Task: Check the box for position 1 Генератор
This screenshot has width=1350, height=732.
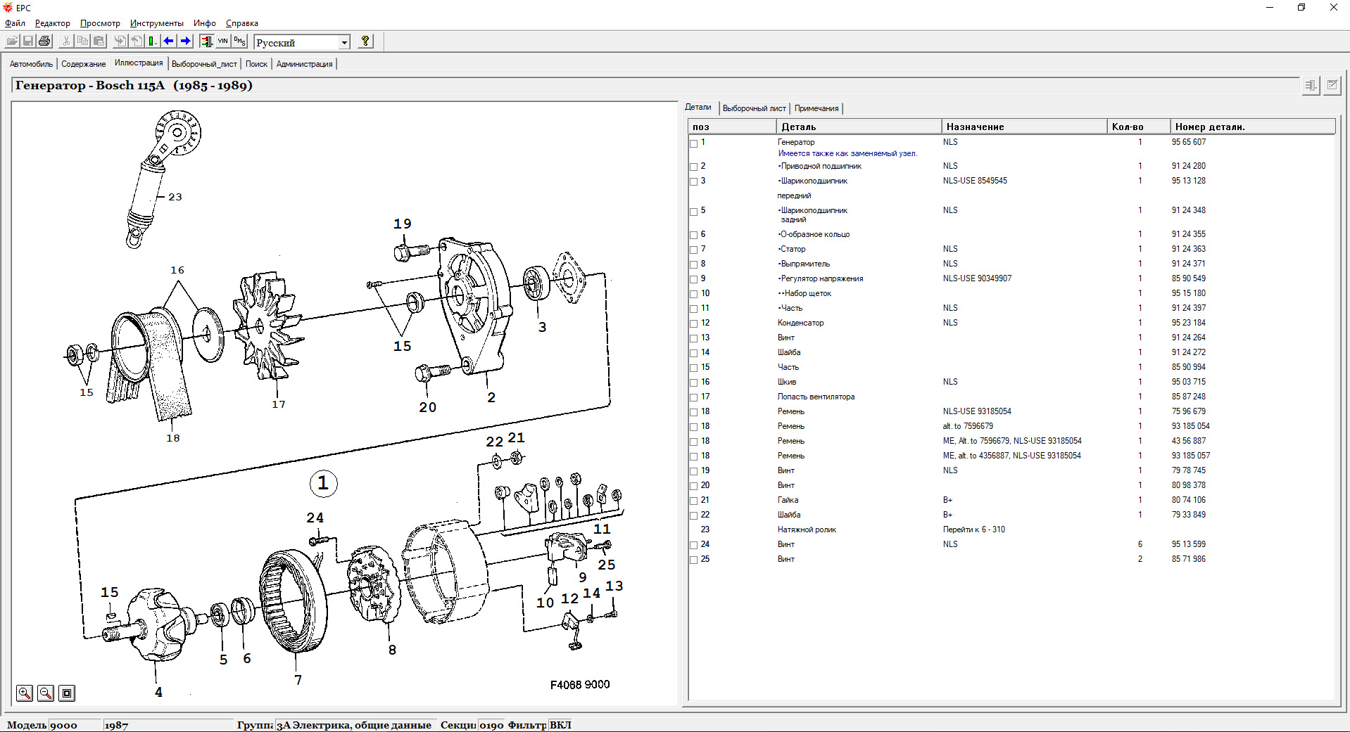Action: [x=693, y=143]
